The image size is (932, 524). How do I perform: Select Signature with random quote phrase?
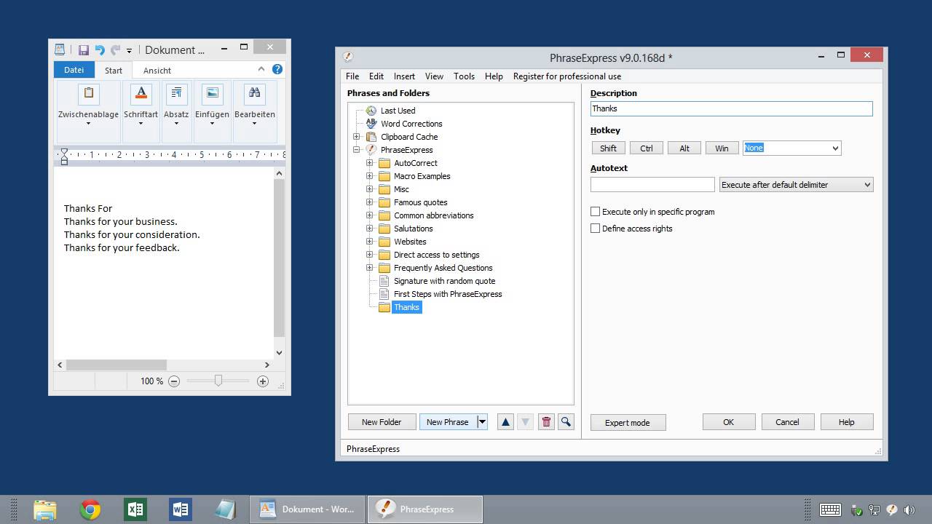click(x=444, y=281)
